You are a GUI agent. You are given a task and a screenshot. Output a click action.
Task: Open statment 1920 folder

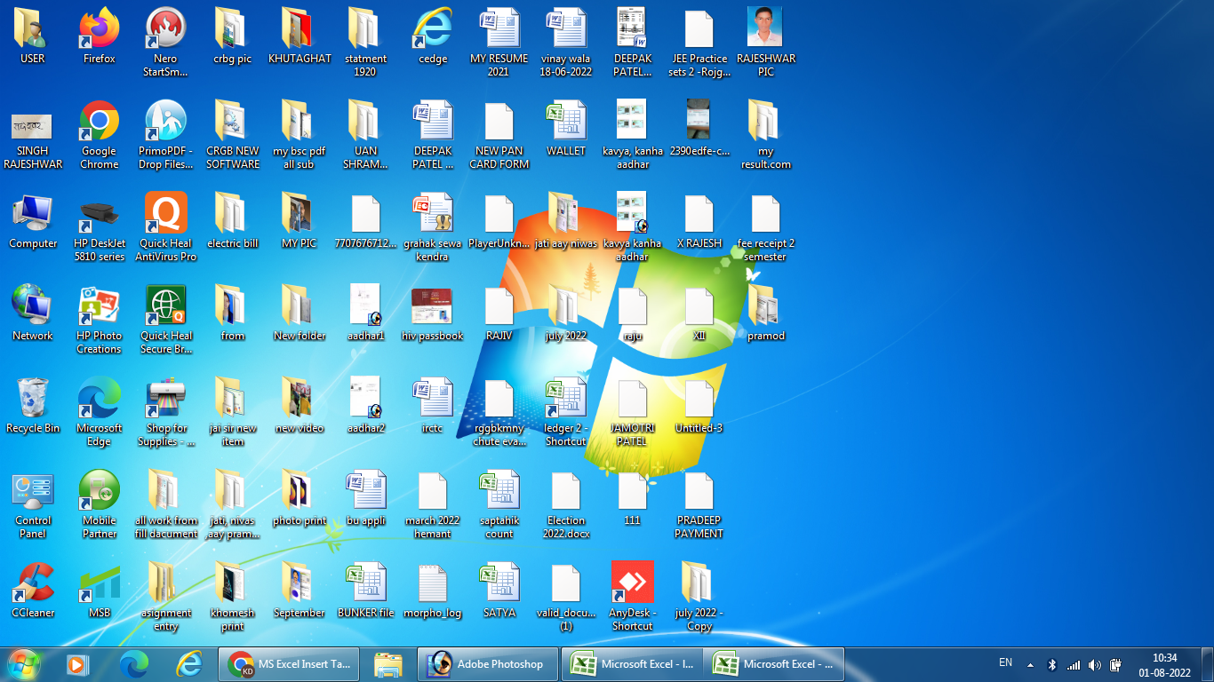366,43
